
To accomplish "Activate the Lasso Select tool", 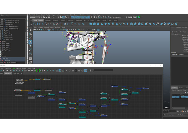I will tap(31, 34).
